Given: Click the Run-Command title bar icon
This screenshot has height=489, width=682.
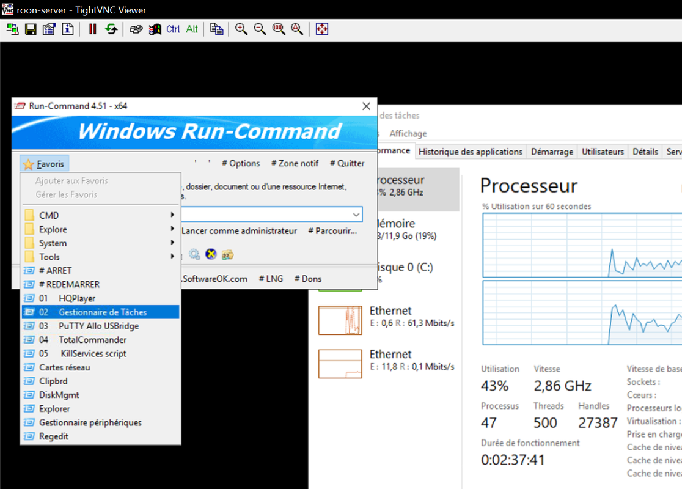Looking at the screenshot, I should 20,106.
